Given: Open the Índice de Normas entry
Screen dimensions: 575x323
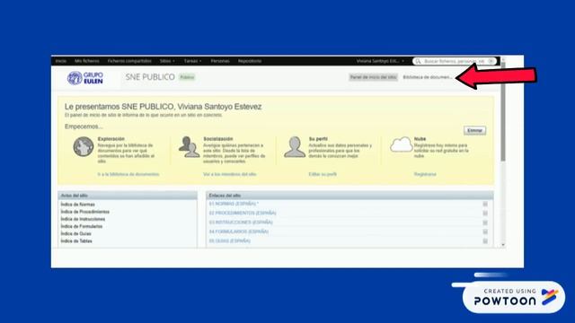Looking at the screenshot, I should click(x=78, y=205).
